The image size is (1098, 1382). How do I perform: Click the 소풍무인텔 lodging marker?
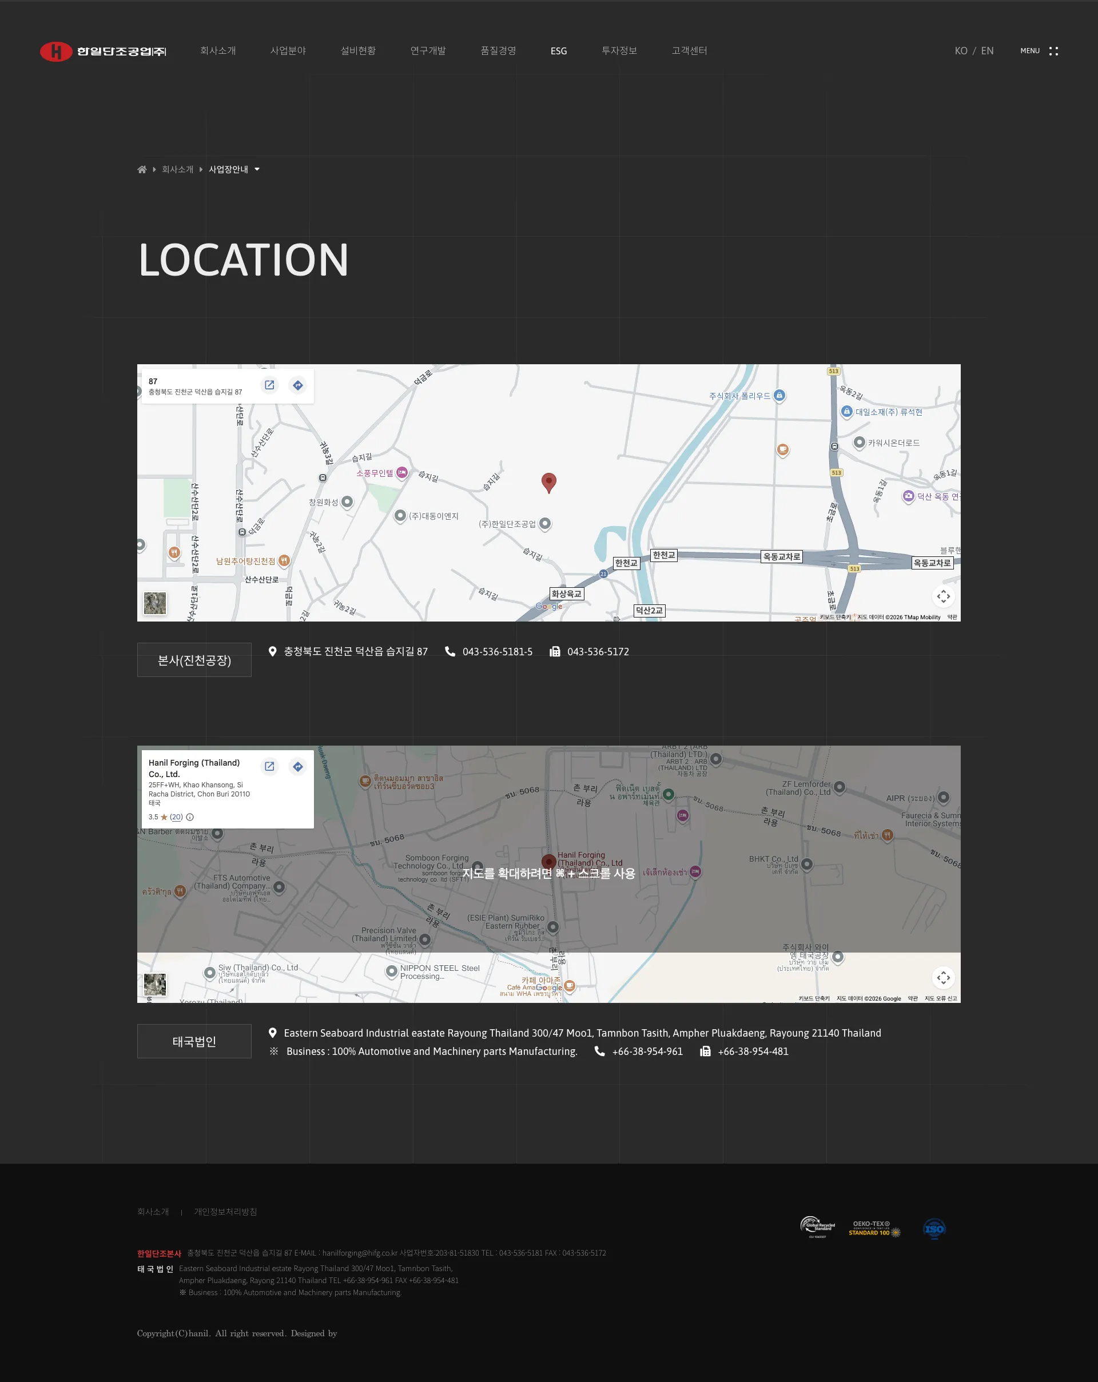(x=402, y=473)
